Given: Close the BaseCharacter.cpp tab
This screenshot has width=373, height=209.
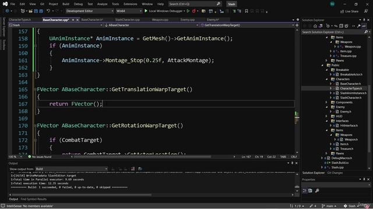Looking at the screenshot, I should (78, 20).
